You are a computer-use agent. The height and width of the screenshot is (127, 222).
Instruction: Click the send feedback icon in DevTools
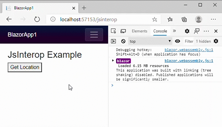tap(197, 31)
